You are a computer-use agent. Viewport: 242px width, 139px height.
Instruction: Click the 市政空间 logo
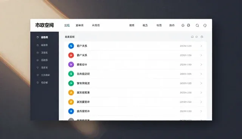point(45,25)
